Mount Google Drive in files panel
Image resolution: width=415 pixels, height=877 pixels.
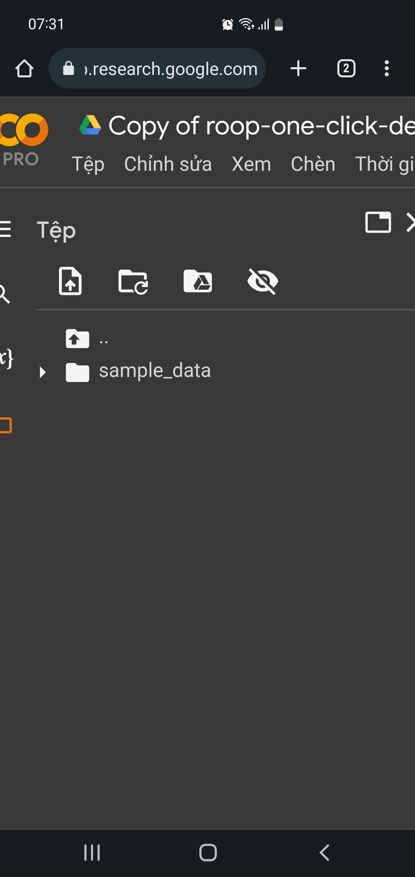coord(198,281)
